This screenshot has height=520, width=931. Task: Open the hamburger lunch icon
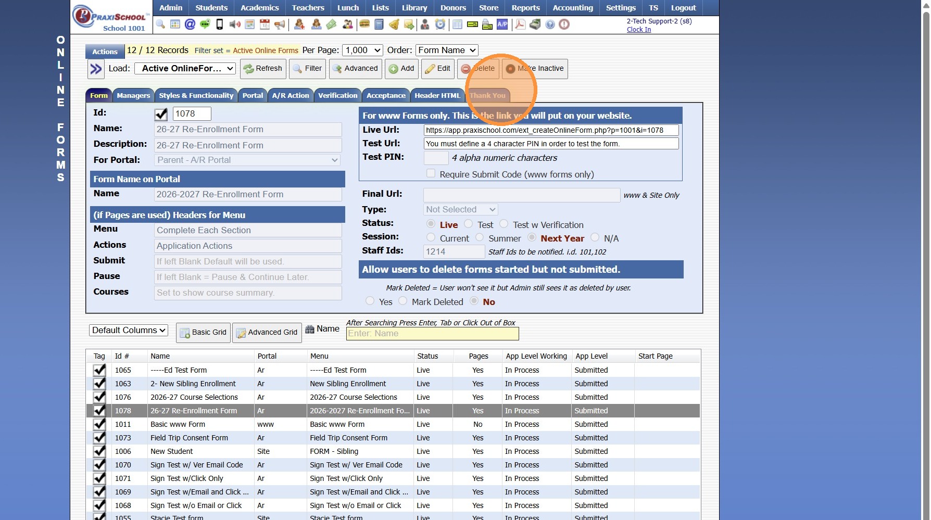pos(364,24)
